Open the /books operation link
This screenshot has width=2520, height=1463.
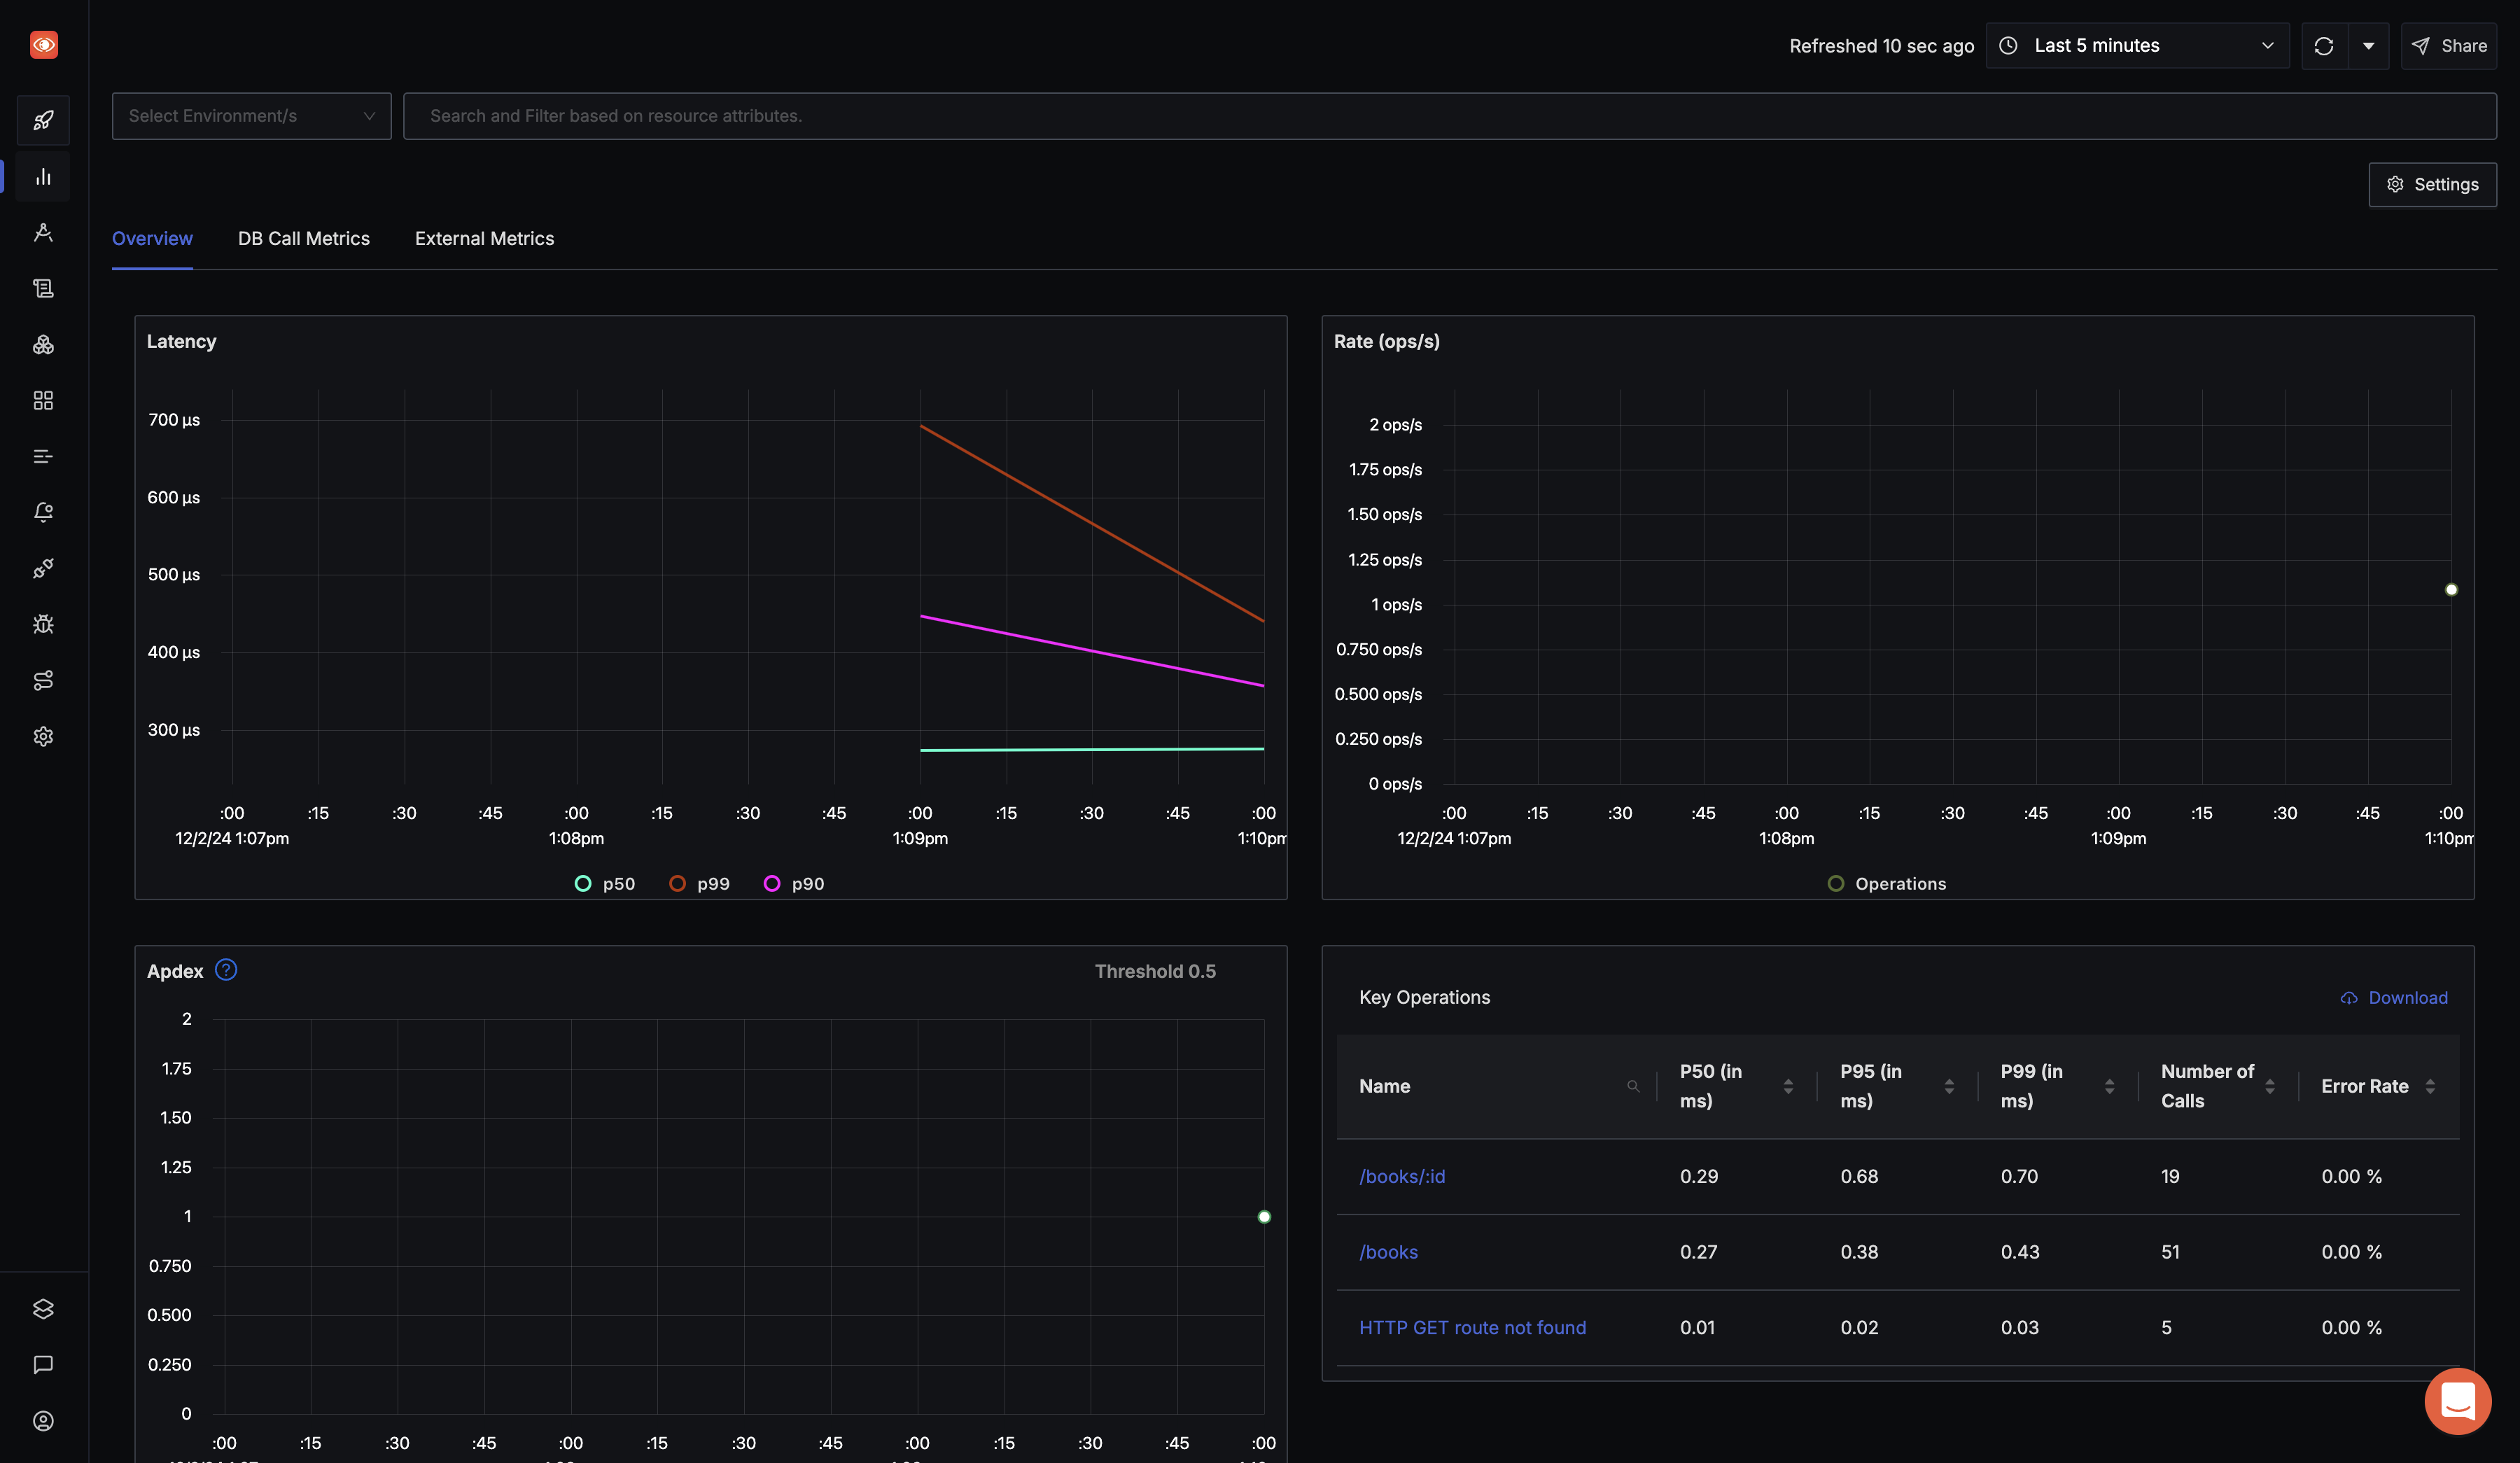[x=1388, y=1252]
